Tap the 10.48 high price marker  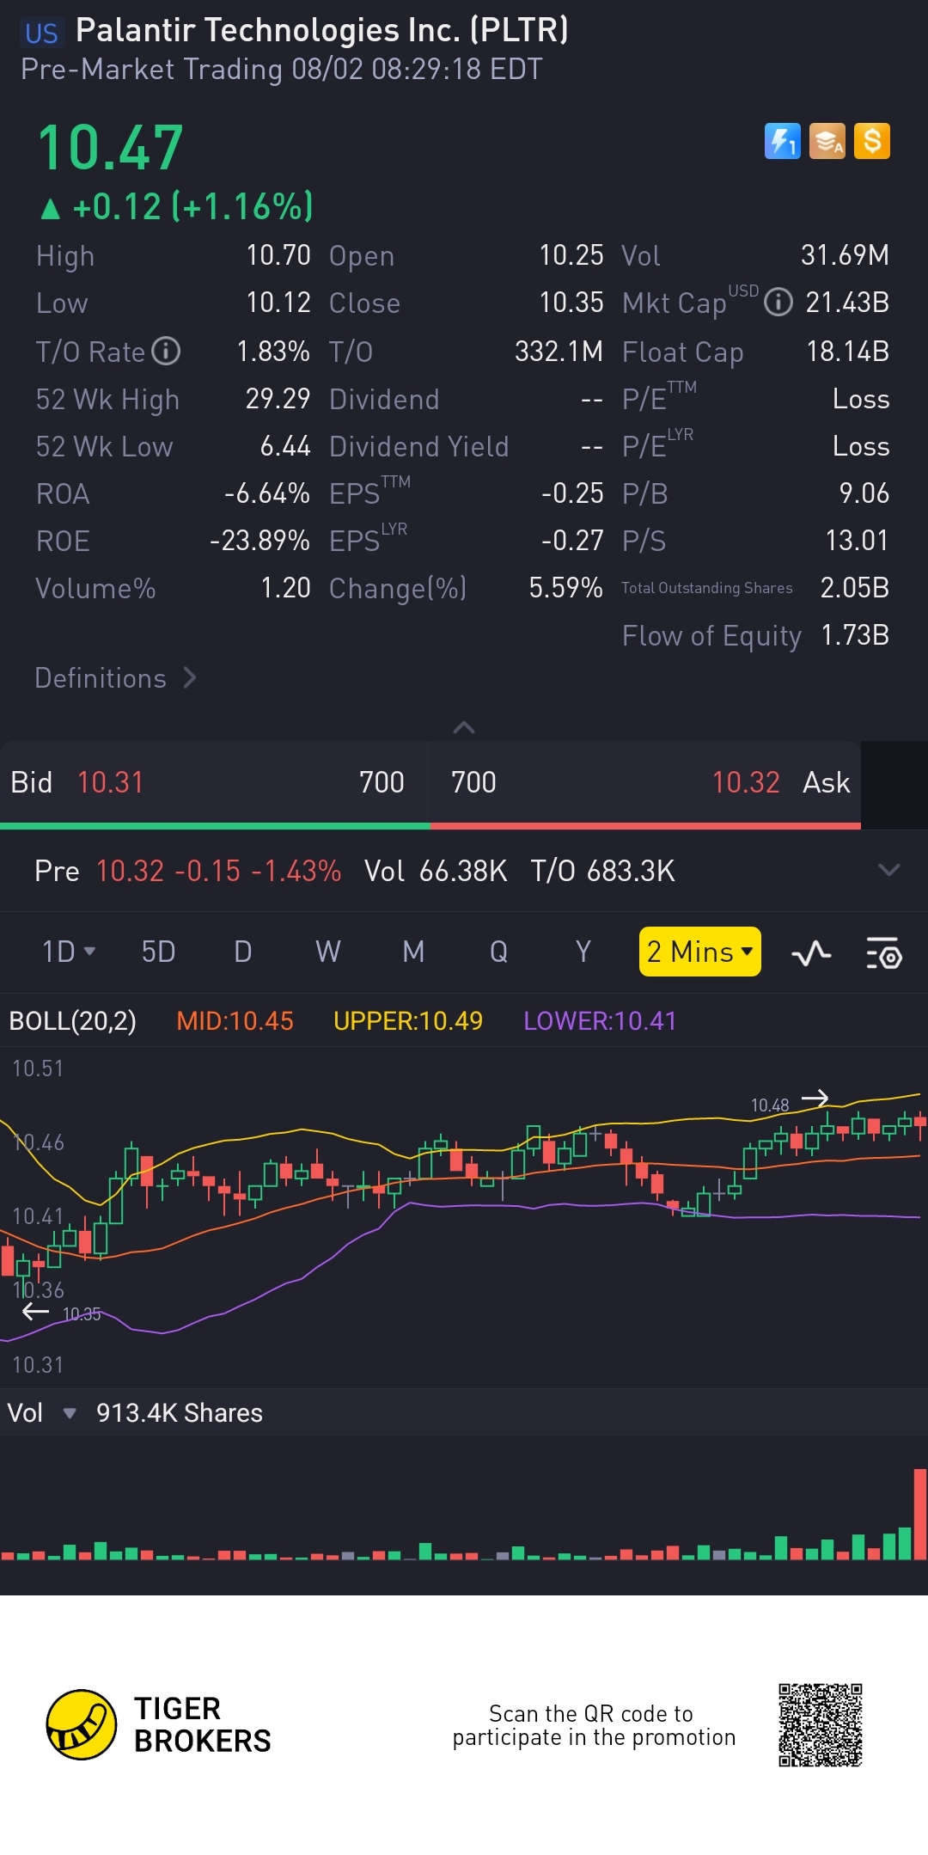coord(770,1105)
